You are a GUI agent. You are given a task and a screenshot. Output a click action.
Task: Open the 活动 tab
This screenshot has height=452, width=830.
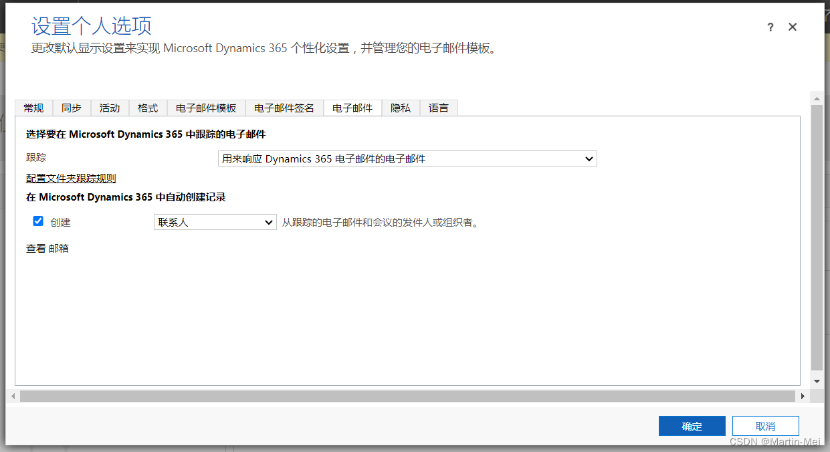click(x=110, y=108)
